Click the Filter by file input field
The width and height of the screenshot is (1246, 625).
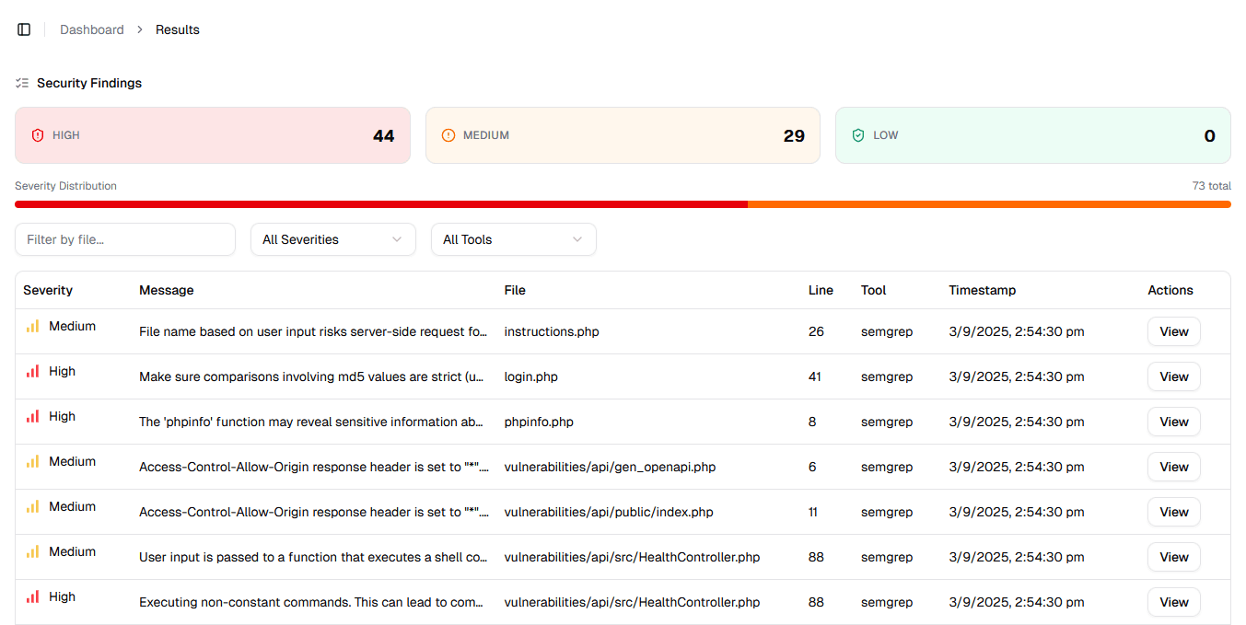[124, 238]
